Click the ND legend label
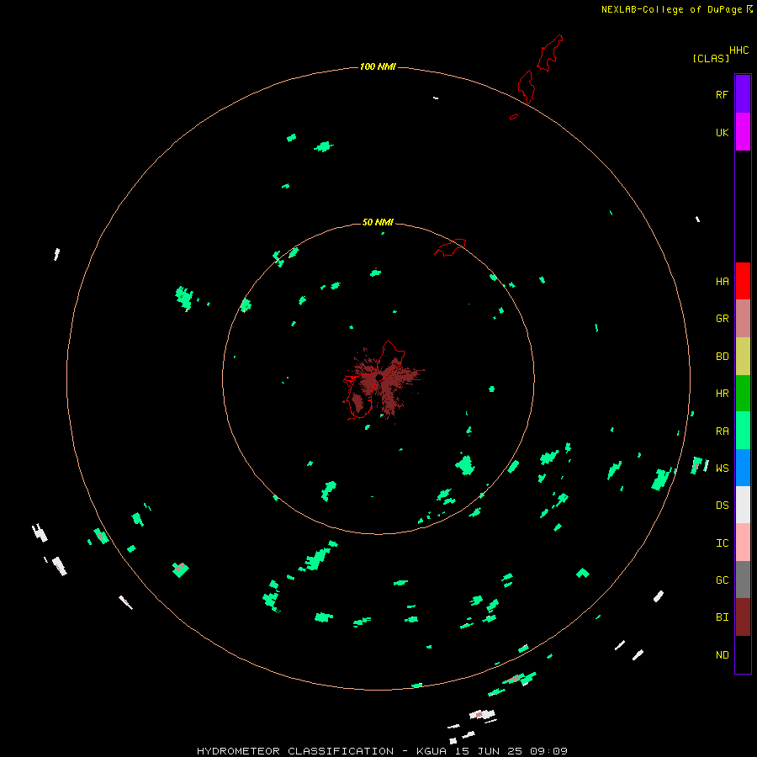Image resolution: width=757 pixels, height=757 pixels. point(722,655)
